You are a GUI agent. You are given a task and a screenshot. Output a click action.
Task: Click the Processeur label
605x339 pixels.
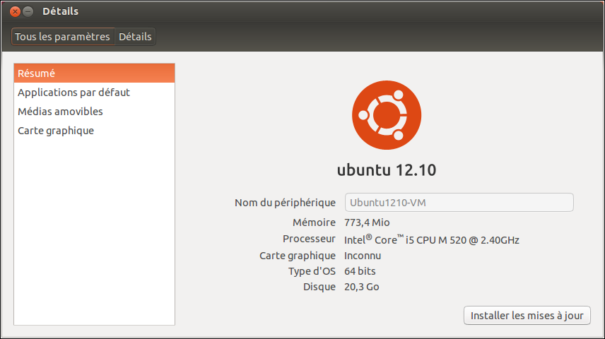309,239
